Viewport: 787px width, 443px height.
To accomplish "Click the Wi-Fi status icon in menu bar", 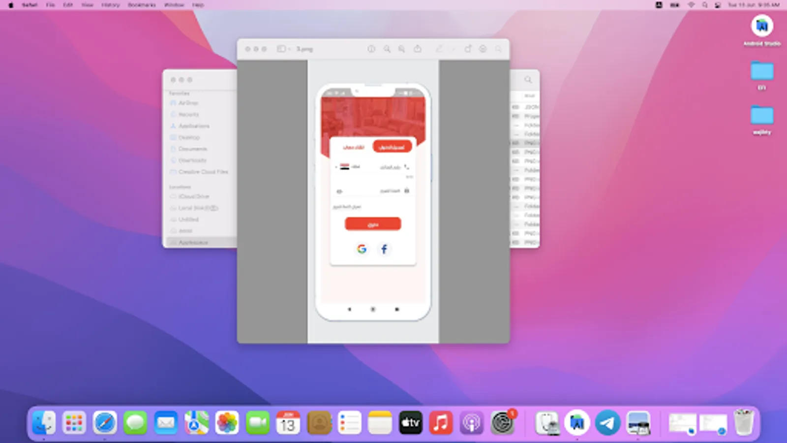I will [691, 5].
